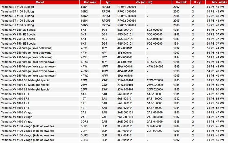Click the 3LP-010101 VIN start cell
This screenshot has width=228, height=143.
pos(125,140)
